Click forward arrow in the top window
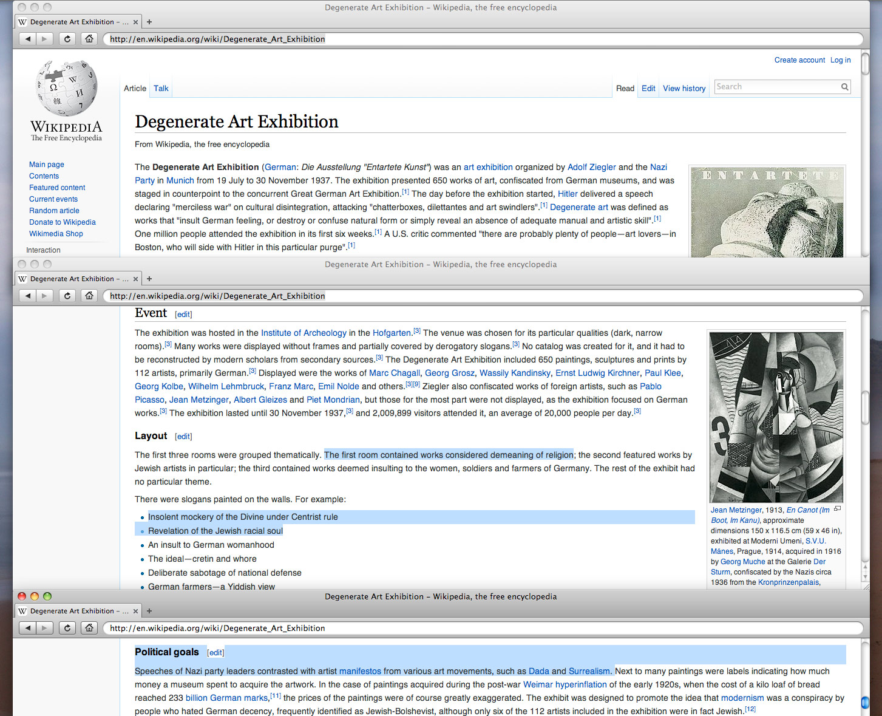Image resolution: width=882 pixels, height=716 pixels. (44, 39)
